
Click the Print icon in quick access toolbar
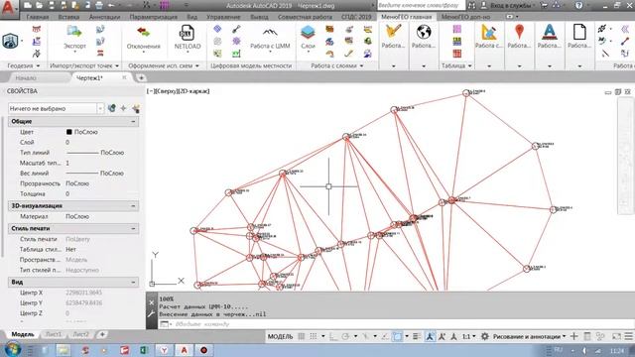99,5
